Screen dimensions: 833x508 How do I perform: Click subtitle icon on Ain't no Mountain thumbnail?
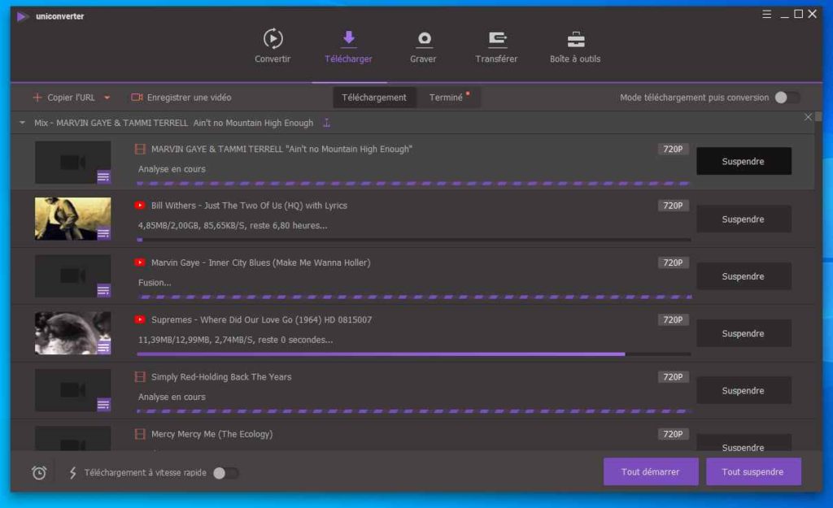pyautogui.click(x=103, y=176)
